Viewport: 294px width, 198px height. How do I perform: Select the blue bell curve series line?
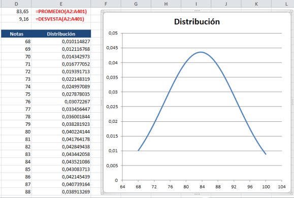click(x=201, y=52)
